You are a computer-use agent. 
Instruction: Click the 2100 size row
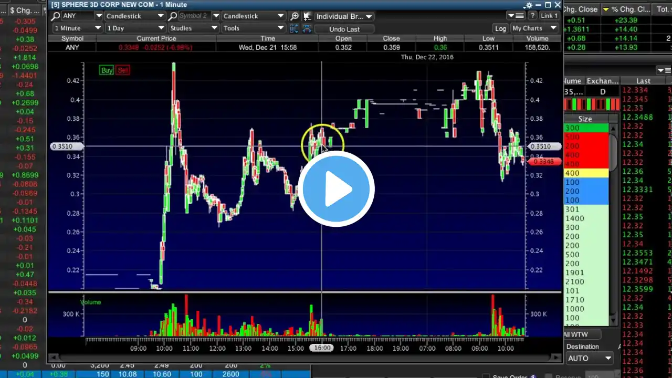point(586,281)
